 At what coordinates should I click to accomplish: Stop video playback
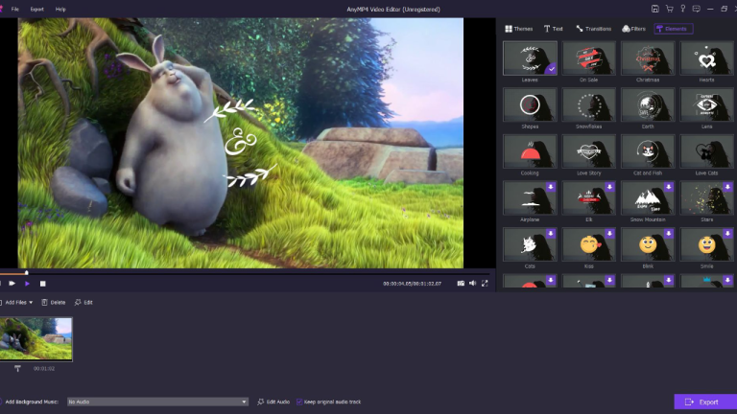click(x=43, y=284)
